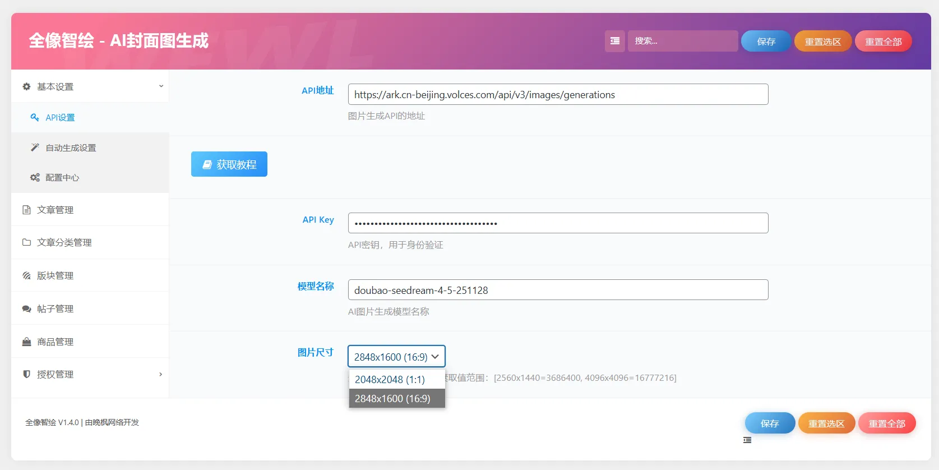Click the chat bubbles icon for 帖子管理

pos(26,308)
